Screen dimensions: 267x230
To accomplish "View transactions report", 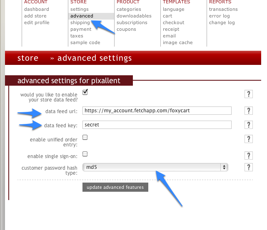I will coord(223,9).
